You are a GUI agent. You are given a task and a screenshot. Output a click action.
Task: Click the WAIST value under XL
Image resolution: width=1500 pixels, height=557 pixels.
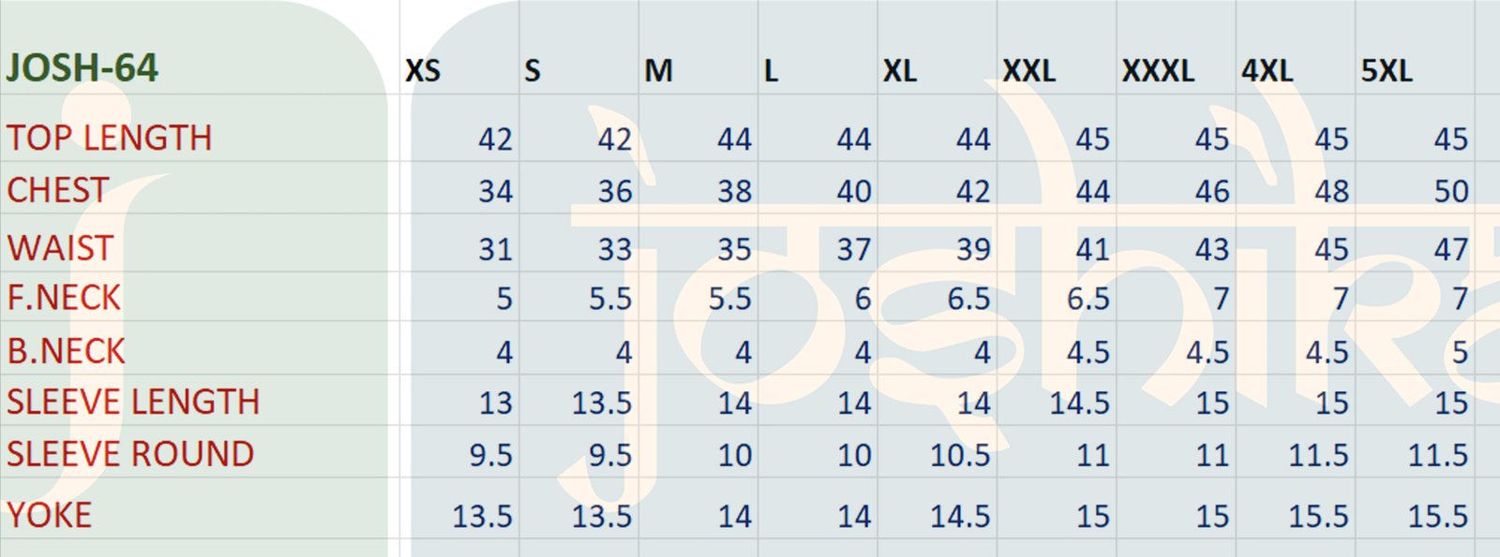coord(973,250)
